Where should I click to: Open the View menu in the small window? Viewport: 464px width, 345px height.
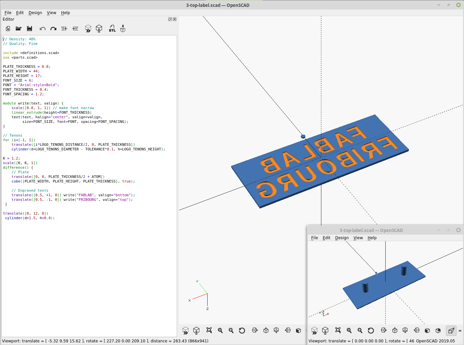(358, 238)
